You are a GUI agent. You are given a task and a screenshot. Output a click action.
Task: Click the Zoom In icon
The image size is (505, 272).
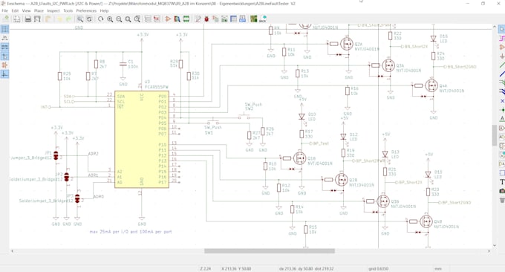(110, 19)
